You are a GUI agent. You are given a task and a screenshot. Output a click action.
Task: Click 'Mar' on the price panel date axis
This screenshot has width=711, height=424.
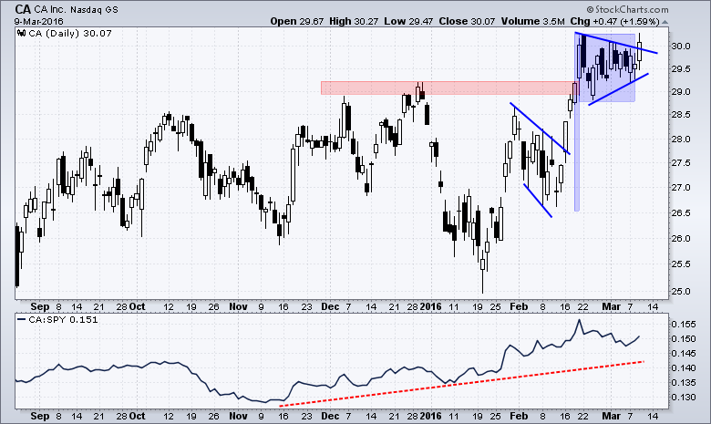[611, 307]
